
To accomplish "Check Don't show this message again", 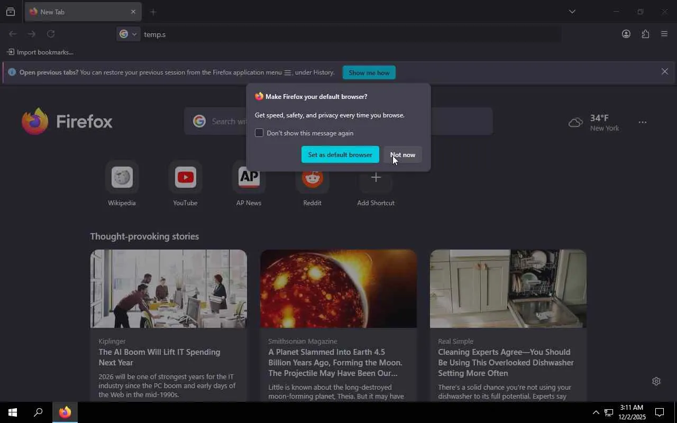I will 259,133.
